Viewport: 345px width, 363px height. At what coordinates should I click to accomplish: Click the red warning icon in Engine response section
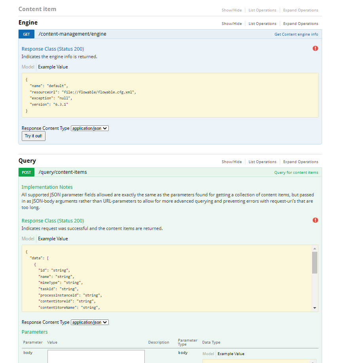click(315, 48)
